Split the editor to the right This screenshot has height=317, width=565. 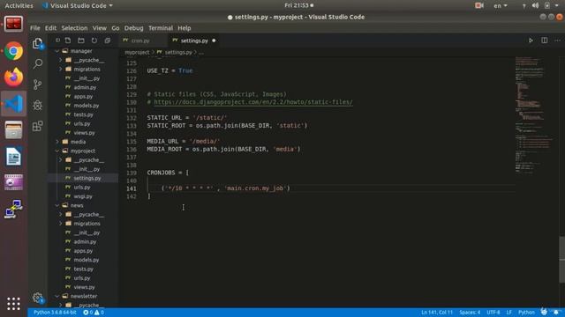544,41
